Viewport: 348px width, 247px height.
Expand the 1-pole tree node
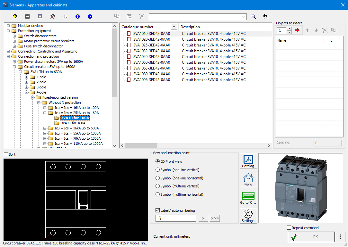pos(26,77)
